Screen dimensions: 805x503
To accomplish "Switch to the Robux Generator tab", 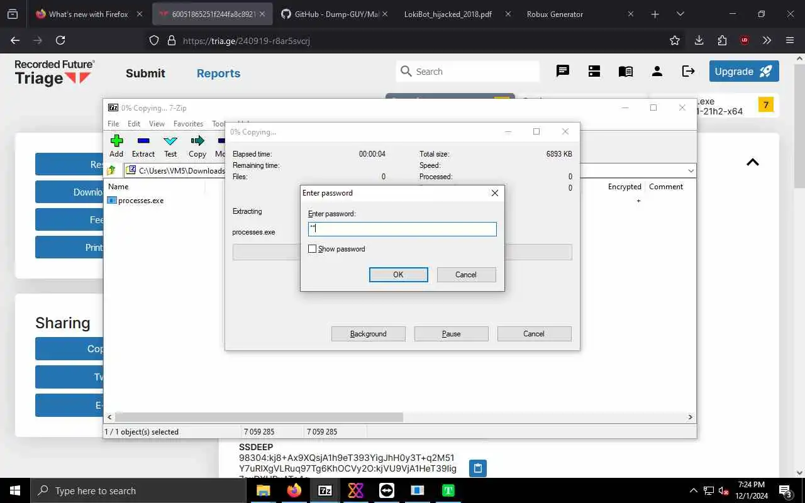I will [579, 14].
